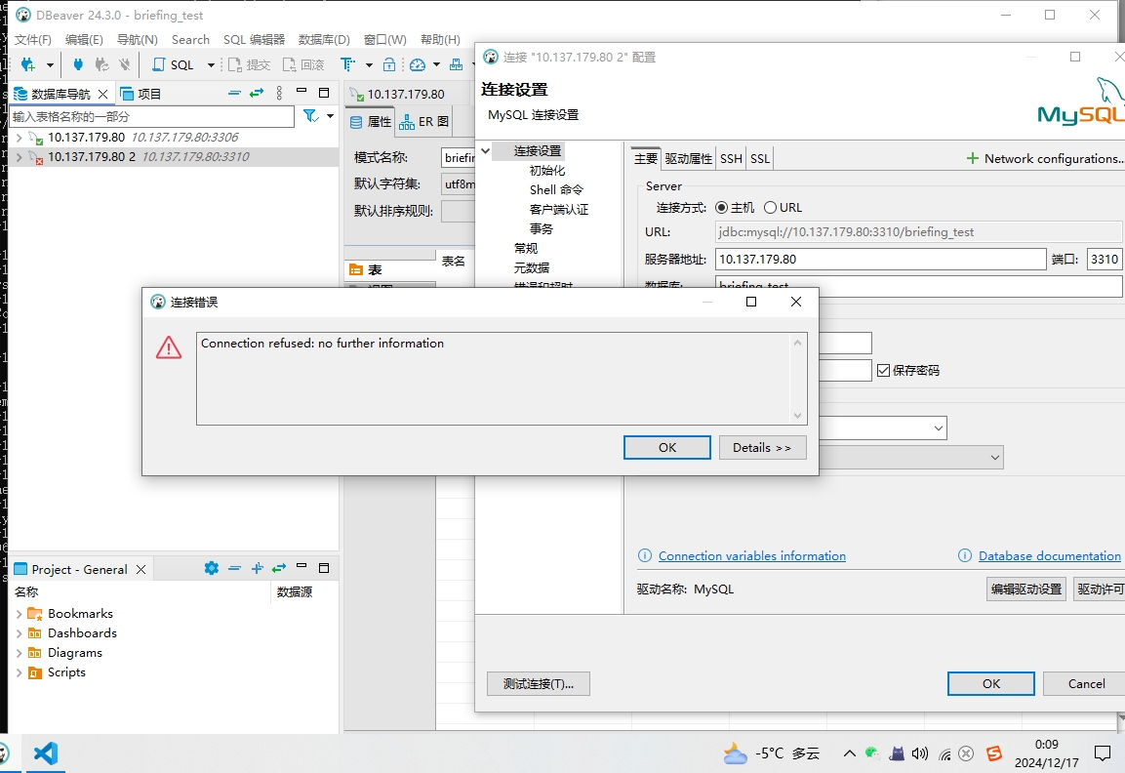Open Project panel settings gear icon
The height and width of the screenshot is (773, 1125).
[x=211, y=568]
